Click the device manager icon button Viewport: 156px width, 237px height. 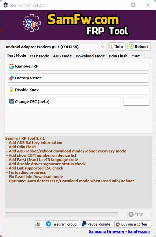click(x=38, y=224)
